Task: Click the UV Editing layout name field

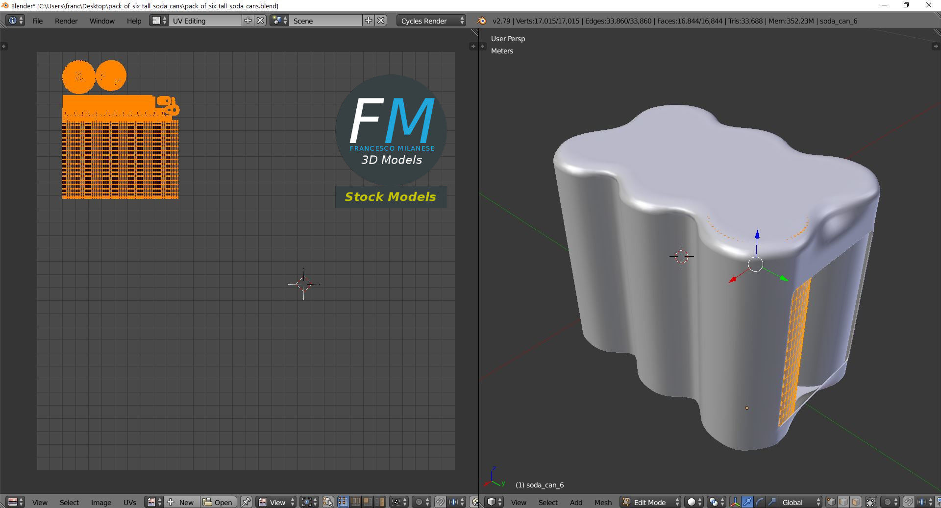Action: [x=205, y=21]
